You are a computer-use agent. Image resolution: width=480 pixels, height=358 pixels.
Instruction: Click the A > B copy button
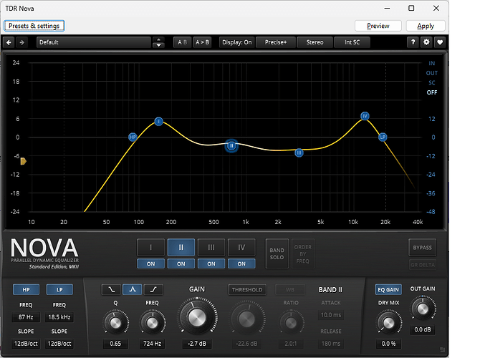pos(202,42)
